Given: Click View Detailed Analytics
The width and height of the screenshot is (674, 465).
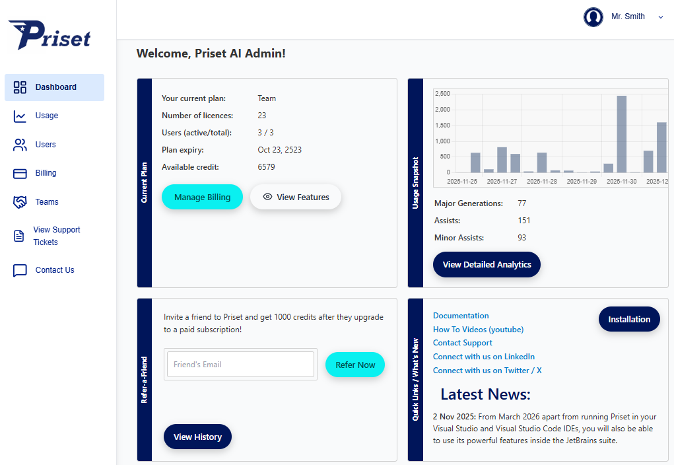Looking at the screenshot, I should click(487, 264).
